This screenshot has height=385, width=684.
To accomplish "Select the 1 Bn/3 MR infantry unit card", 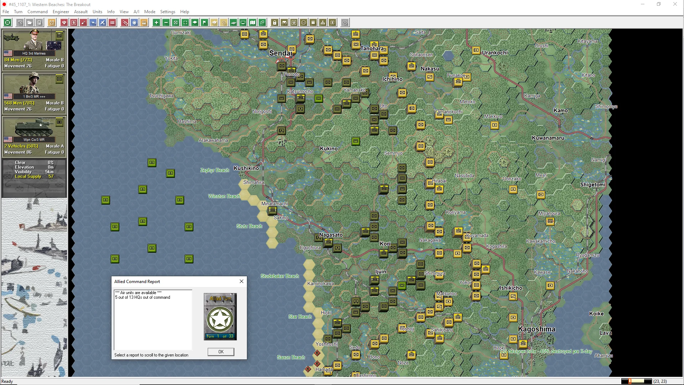I will click(x=34, y=93).
